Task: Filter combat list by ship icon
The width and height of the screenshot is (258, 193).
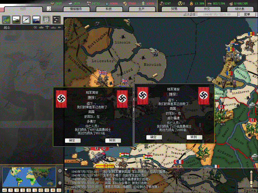Action: 53,27
